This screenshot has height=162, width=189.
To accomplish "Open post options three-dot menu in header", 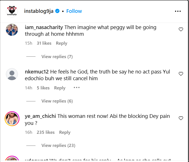I will click(178, 11).
